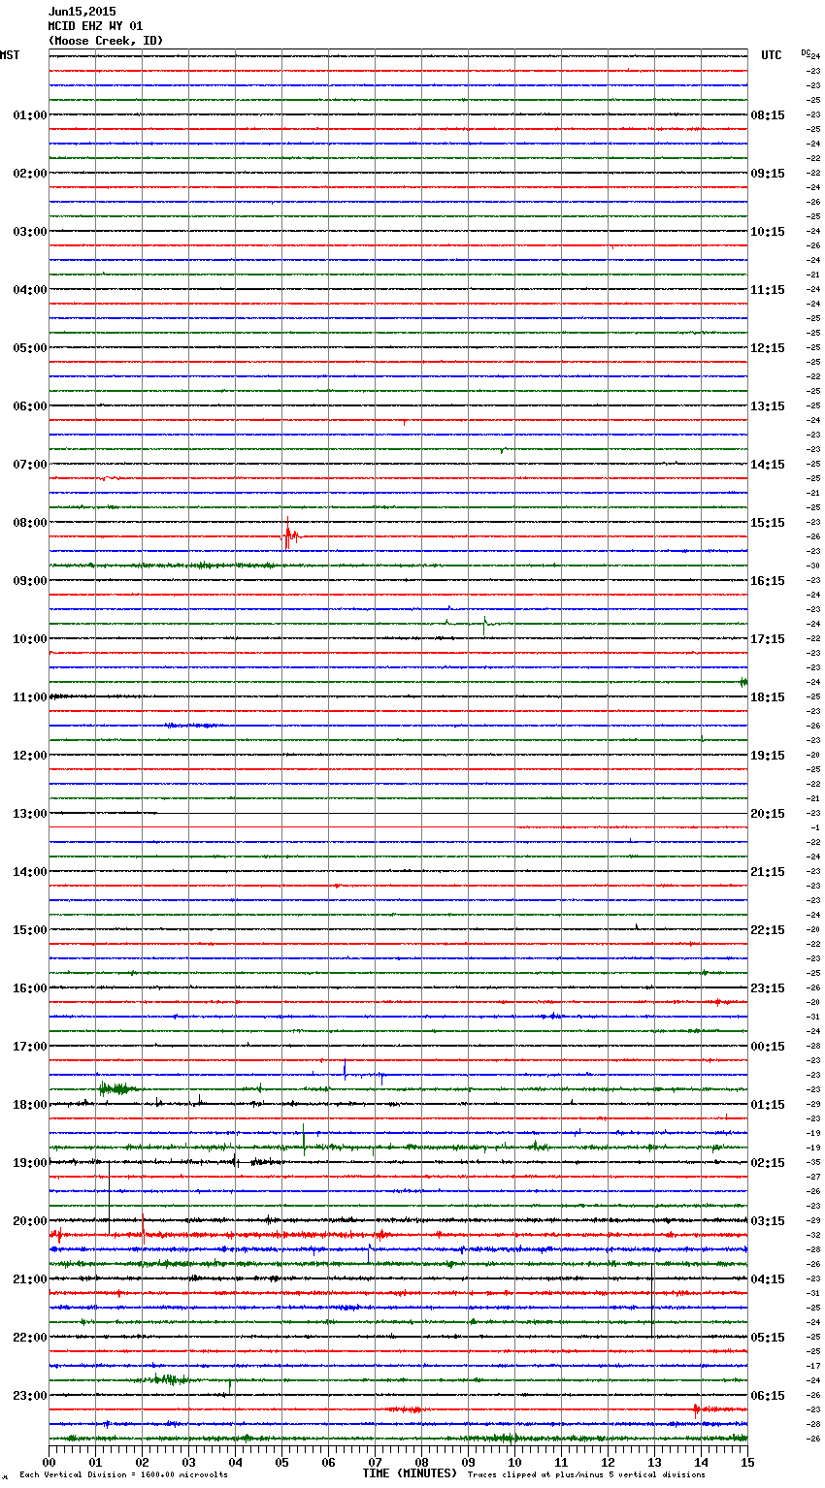The width and height of the screenshot is (825, 1488).
Task: Click the date label Jun15,2015
Action: [82, 12]
